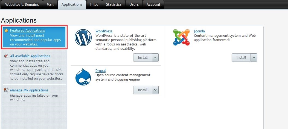Click the 'Content management system and Web' description

coord(225,38)
